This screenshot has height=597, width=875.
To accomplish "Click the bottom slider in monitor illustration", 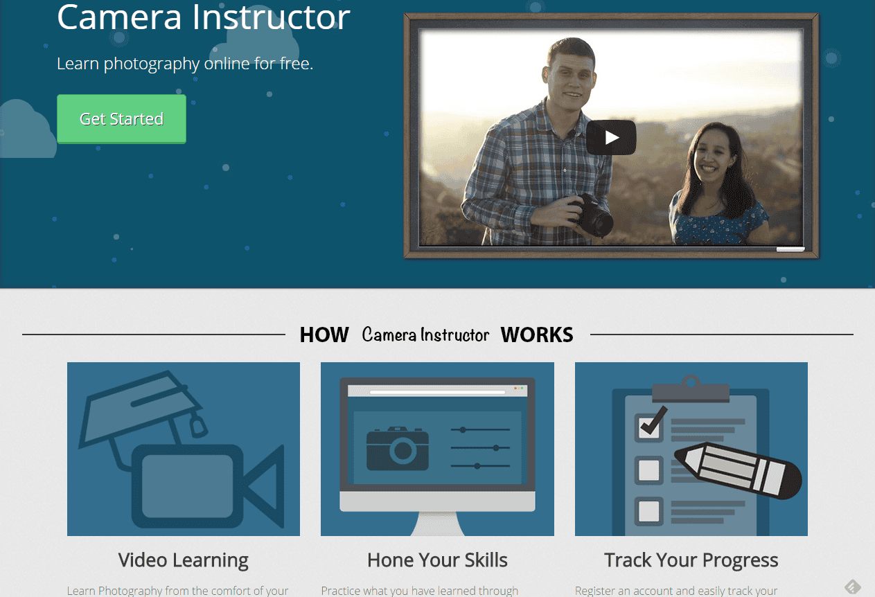I will (x=480, y=466).
